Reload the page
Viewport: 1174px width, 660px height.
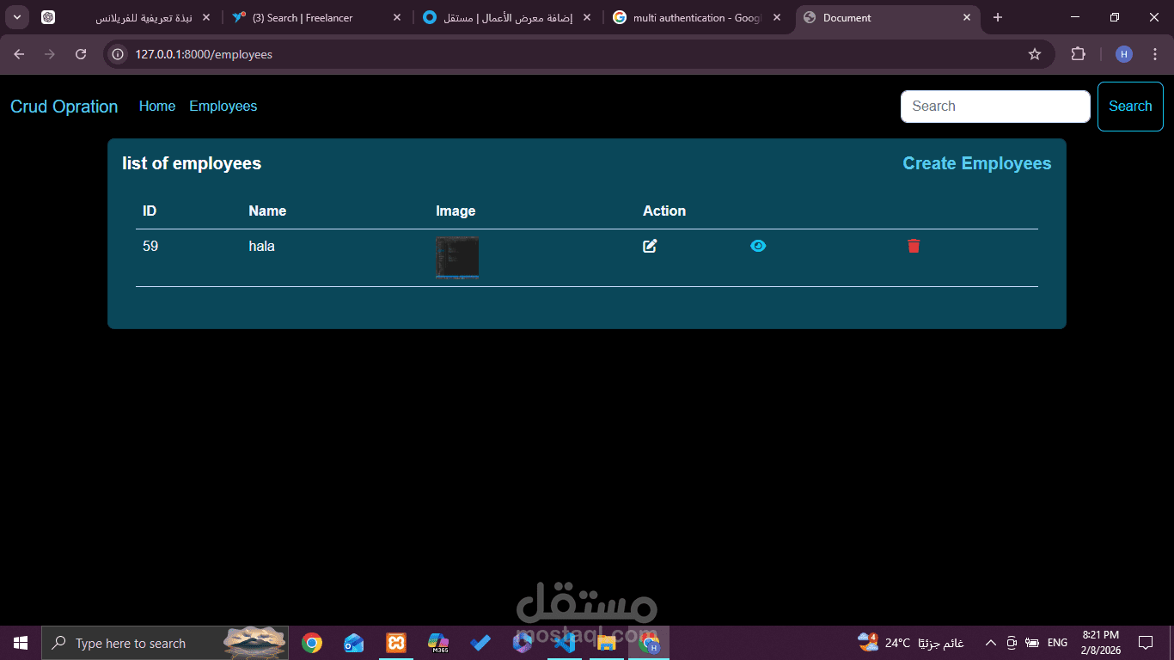tap(81, 54)
